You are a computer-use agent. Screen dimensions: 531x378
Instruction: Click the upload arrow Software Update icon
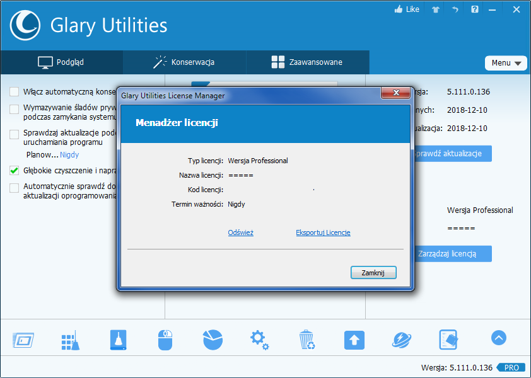tap(354, 340)
